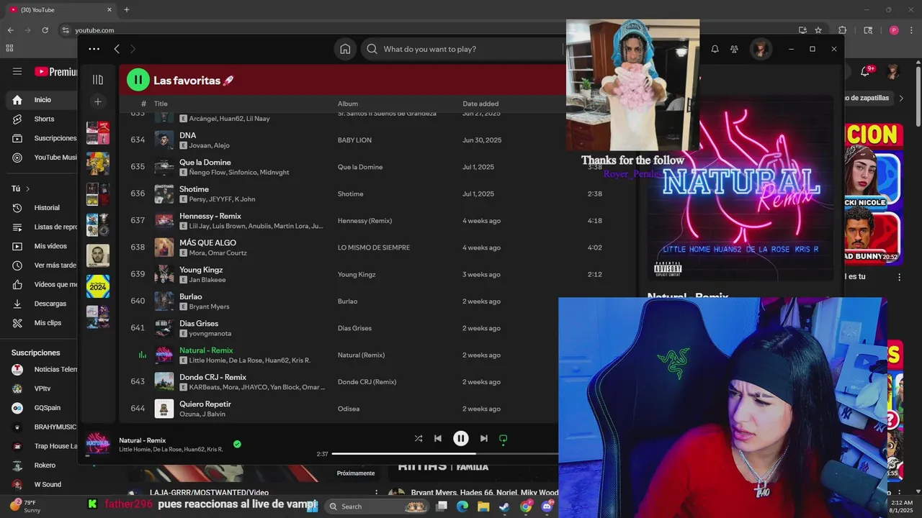Seek on the Spotify song progress bar
922x518 pixels.
(x=444, y=454)
